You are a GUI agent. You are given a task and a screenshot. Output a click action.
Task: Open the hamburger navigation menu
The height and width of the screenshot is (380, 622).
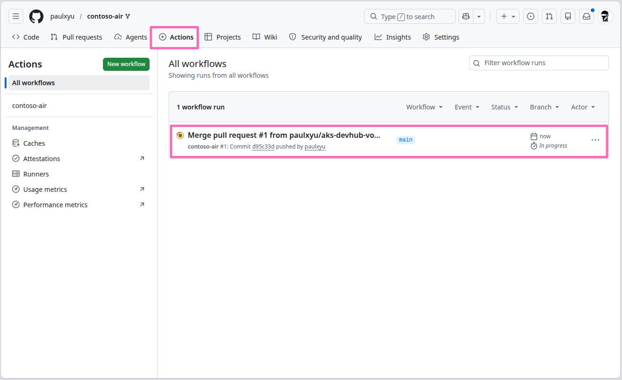(x=16, y=16)
